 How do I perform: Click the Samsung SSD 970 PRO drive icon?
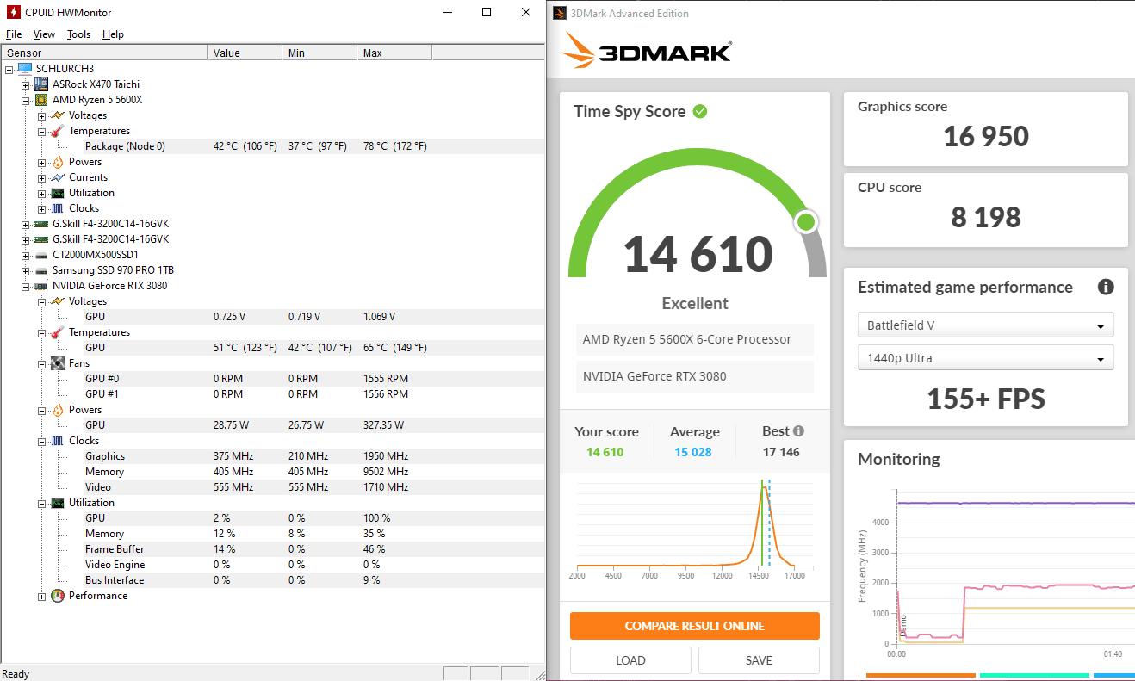point(41,269)
